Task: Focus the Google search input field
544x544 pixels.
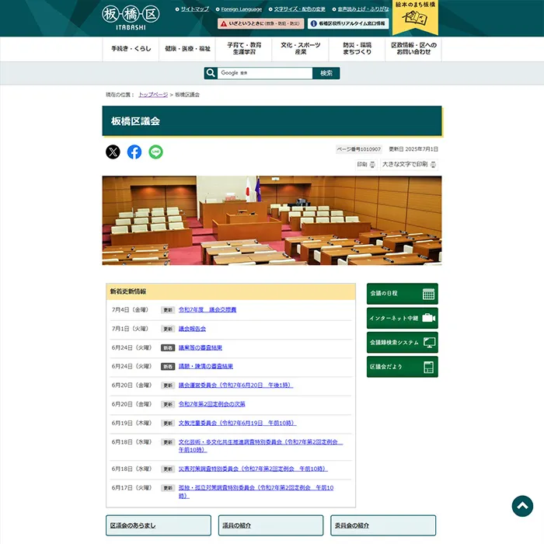Action: click(x=265, y=73)
